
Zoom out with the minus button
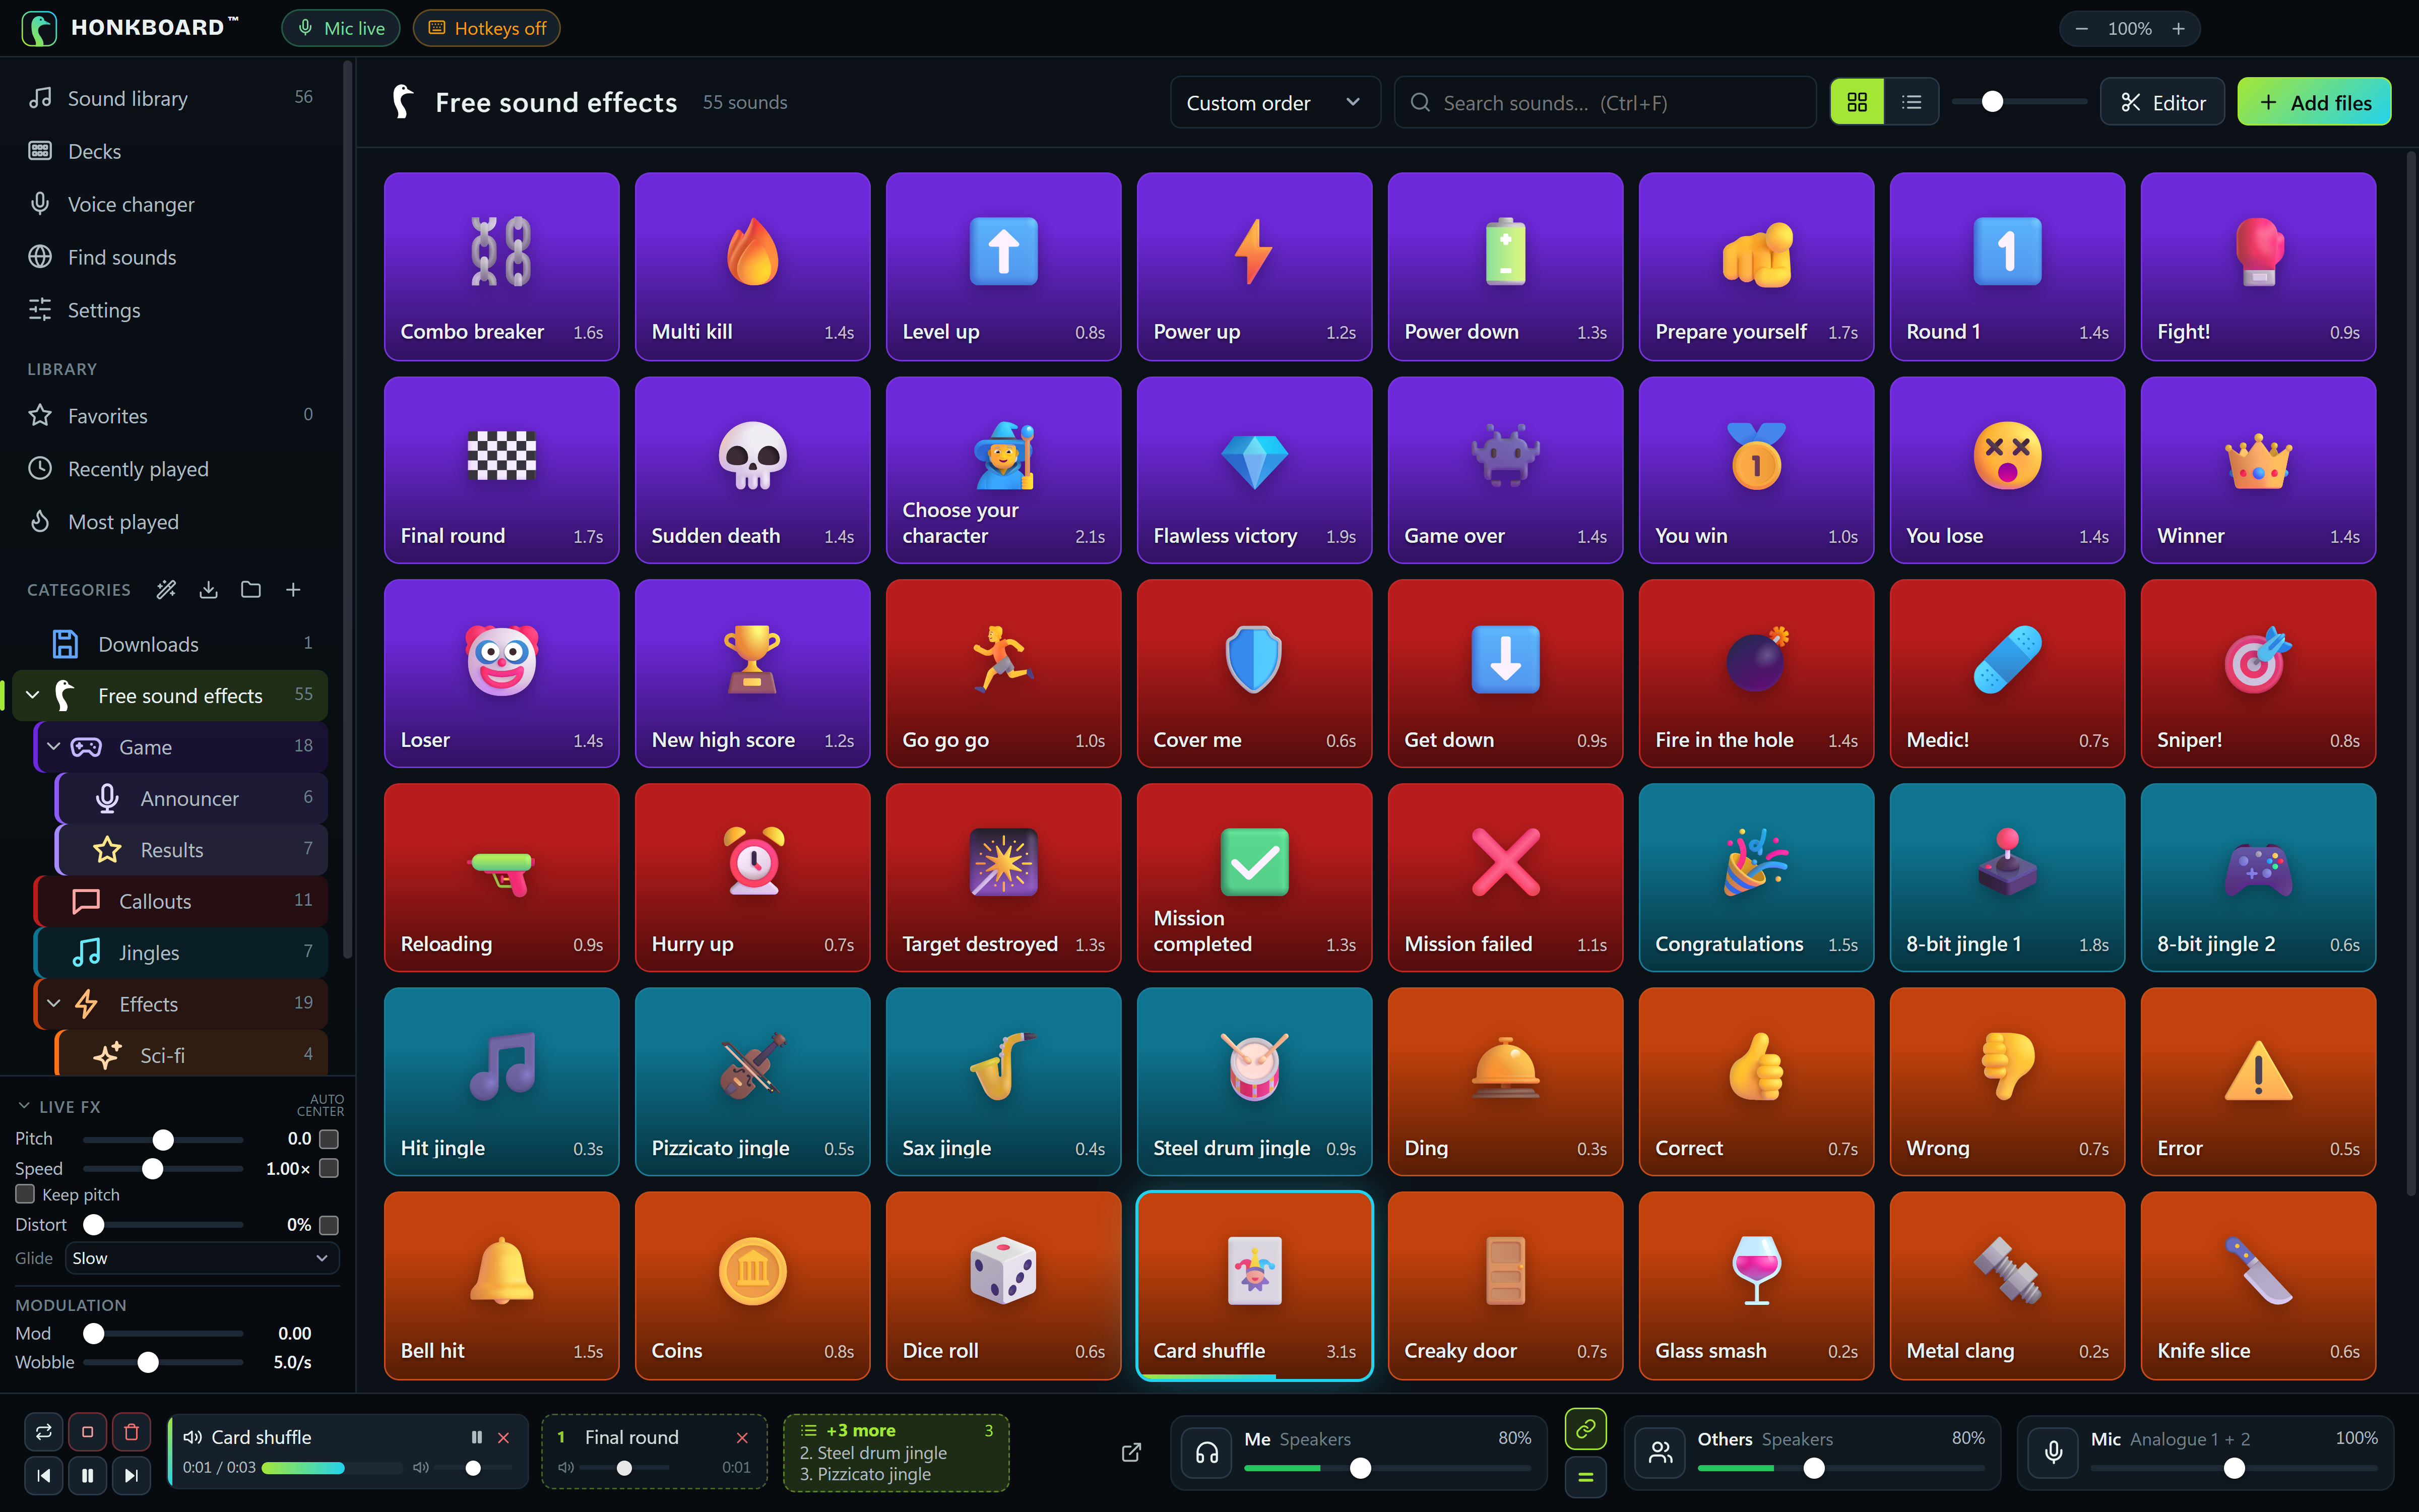tap(2081, 29)
